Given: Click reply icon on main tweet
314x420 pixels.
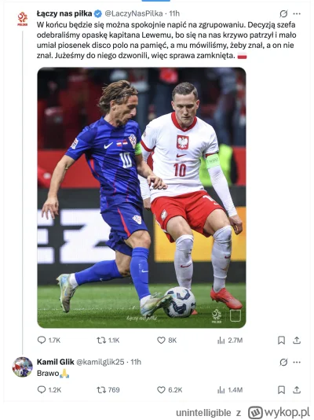Looking at the screenshot, I should pyautogui.click(x=42, y=341).
